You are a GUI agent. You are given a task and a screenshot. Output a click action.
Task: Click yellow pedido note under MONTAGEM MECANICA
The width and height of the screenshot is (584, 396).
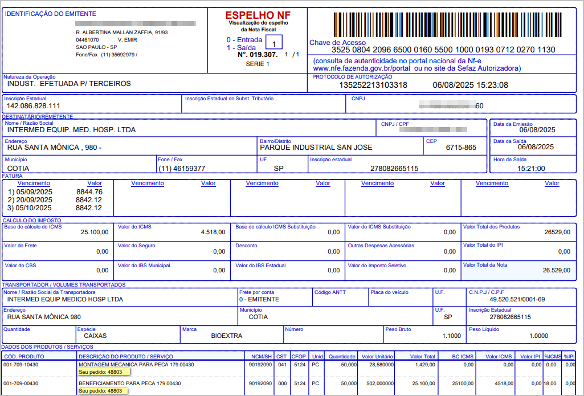(x=104, y=371)
